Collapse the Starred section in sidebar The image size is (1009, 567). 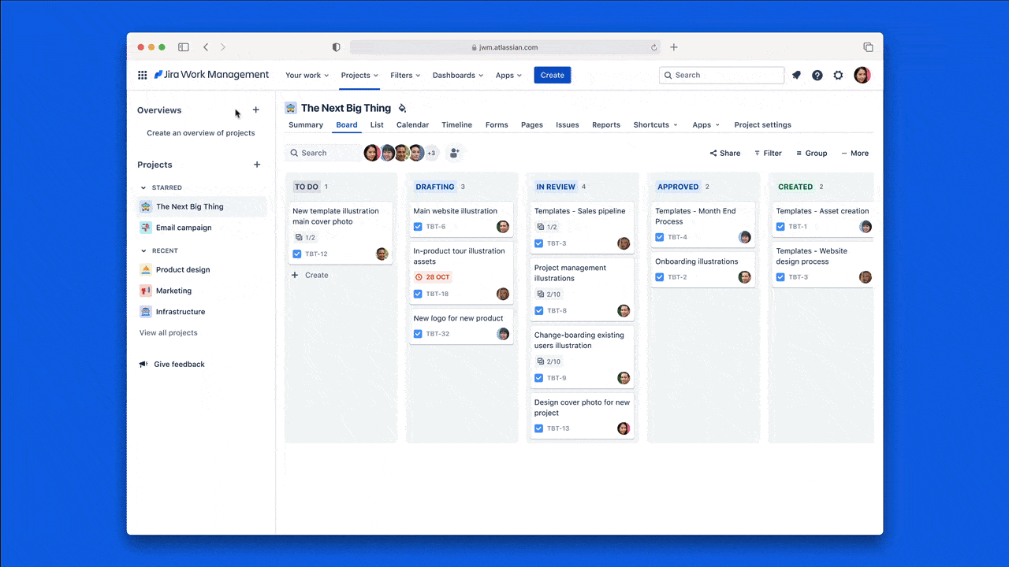pos(143,187)
